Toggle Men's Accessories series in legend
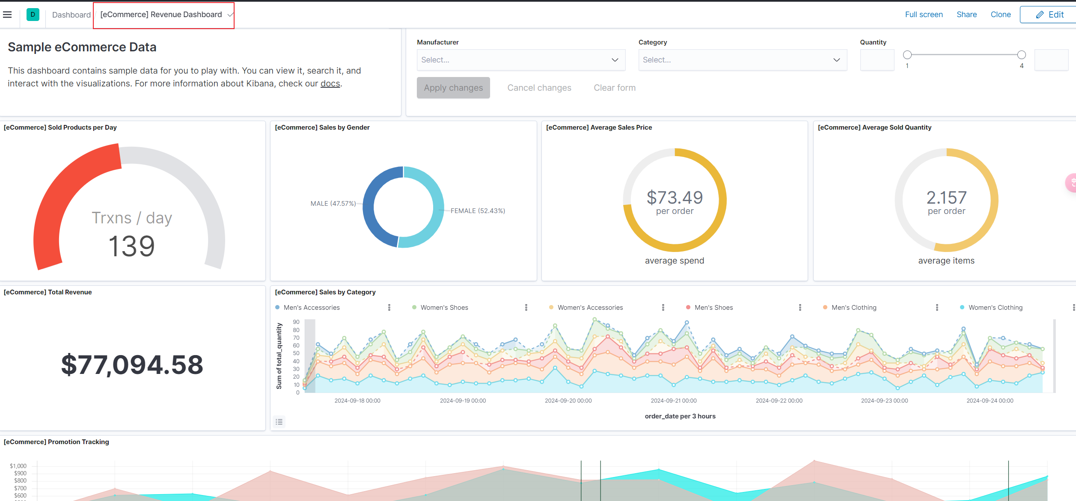The image size is (1076, 501). [311, 308]
